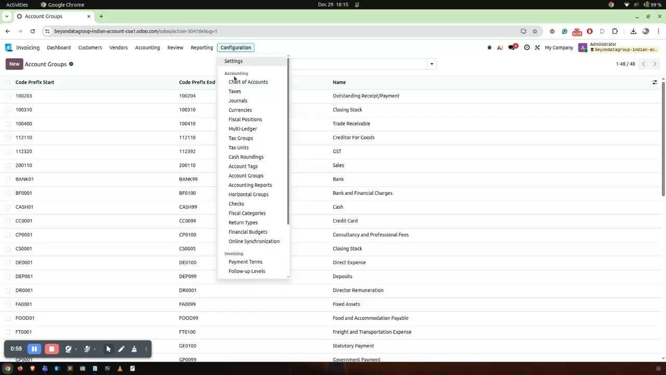The height and width of the screenshot is (375, 666).
Task: Open the My Company switcher
Action: 559,47
